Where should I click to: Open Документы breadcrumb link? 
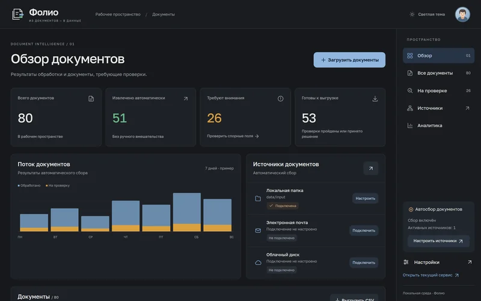tap(164, 14)
